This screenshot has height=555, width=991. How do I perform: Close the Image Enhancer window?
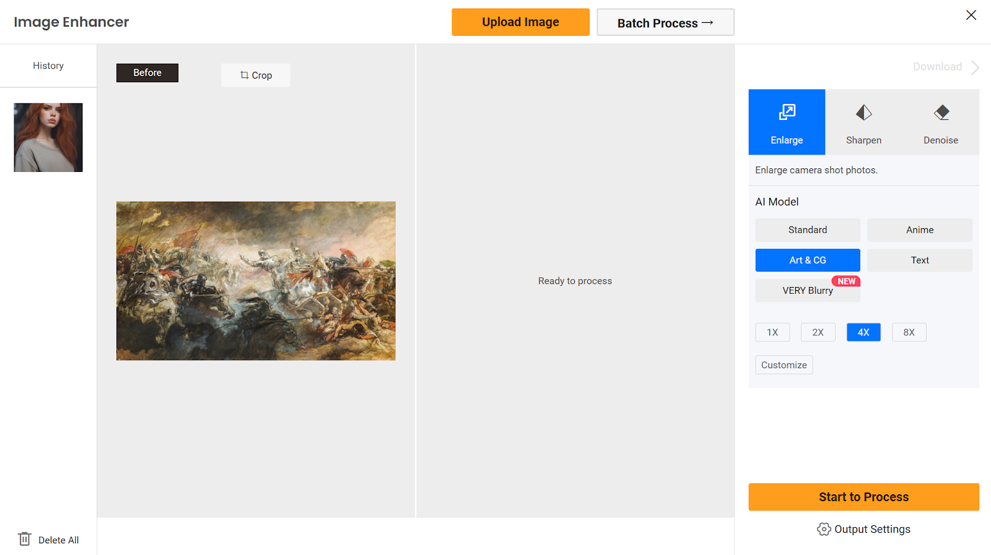pyautogui.click(x=971, y=15)
